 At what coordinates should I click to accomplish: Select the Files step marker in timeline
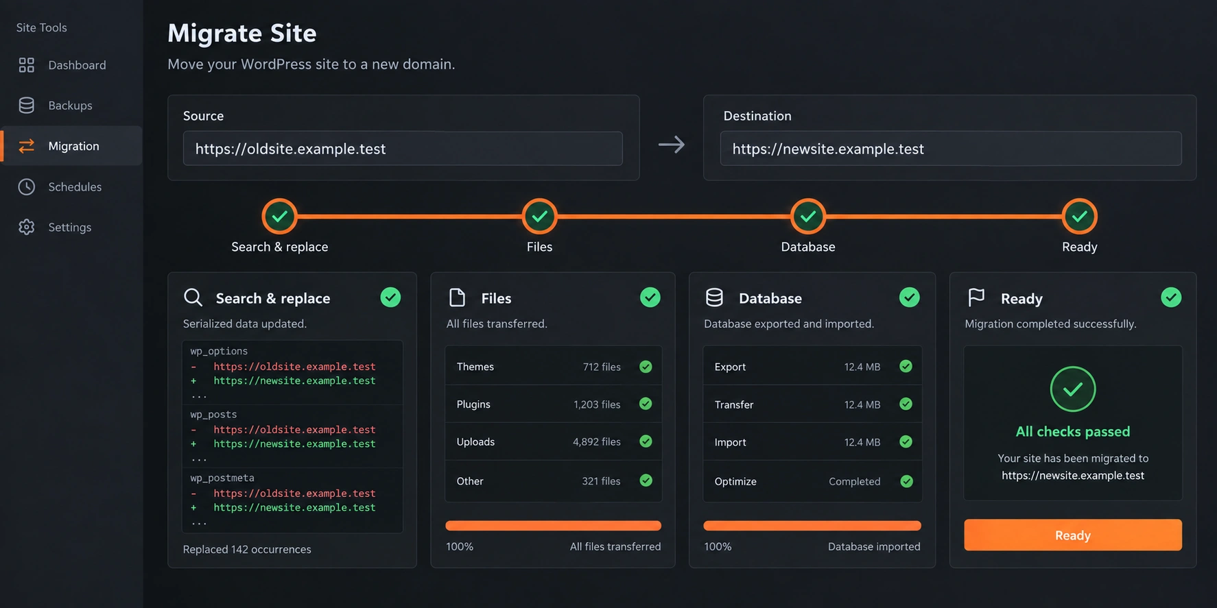539,217
